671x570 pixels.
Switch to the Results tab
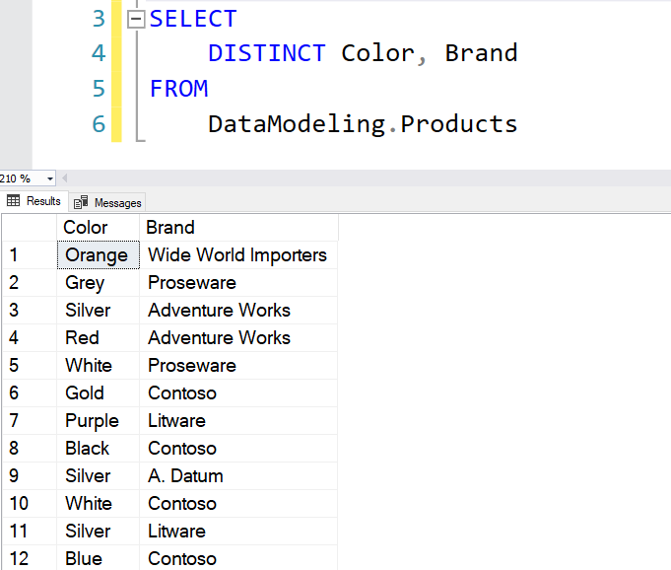pyautogui.click(x=34, y=201)
